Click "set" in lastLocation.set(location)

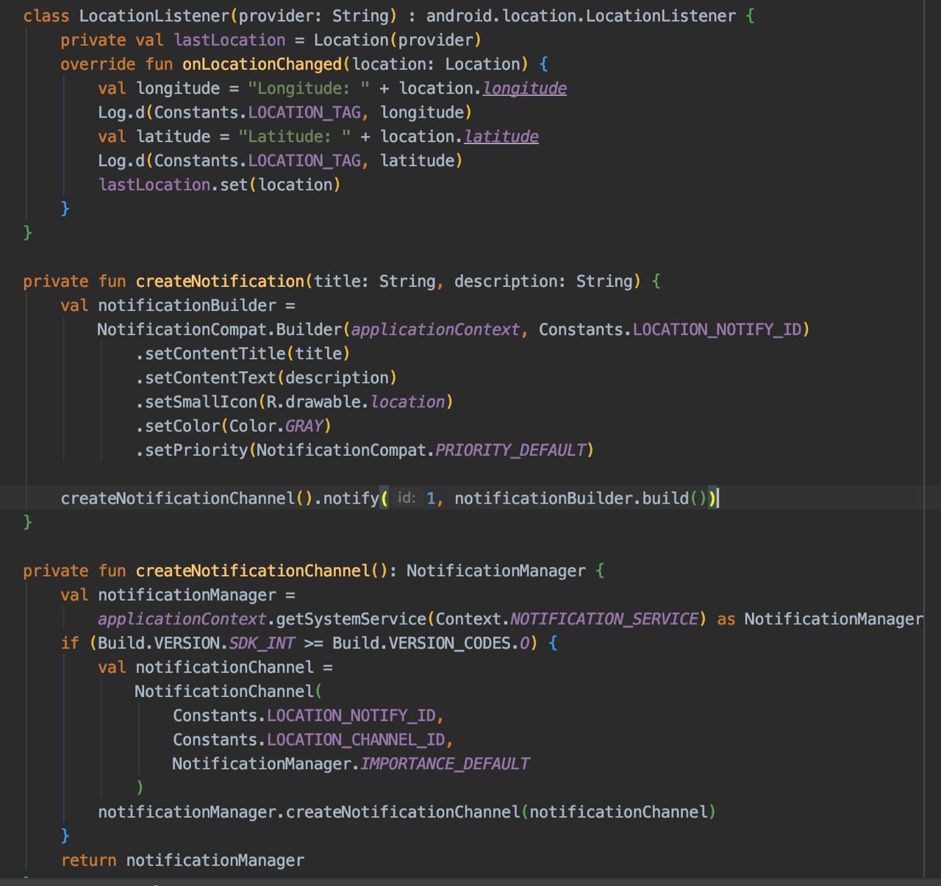(234, 185)
